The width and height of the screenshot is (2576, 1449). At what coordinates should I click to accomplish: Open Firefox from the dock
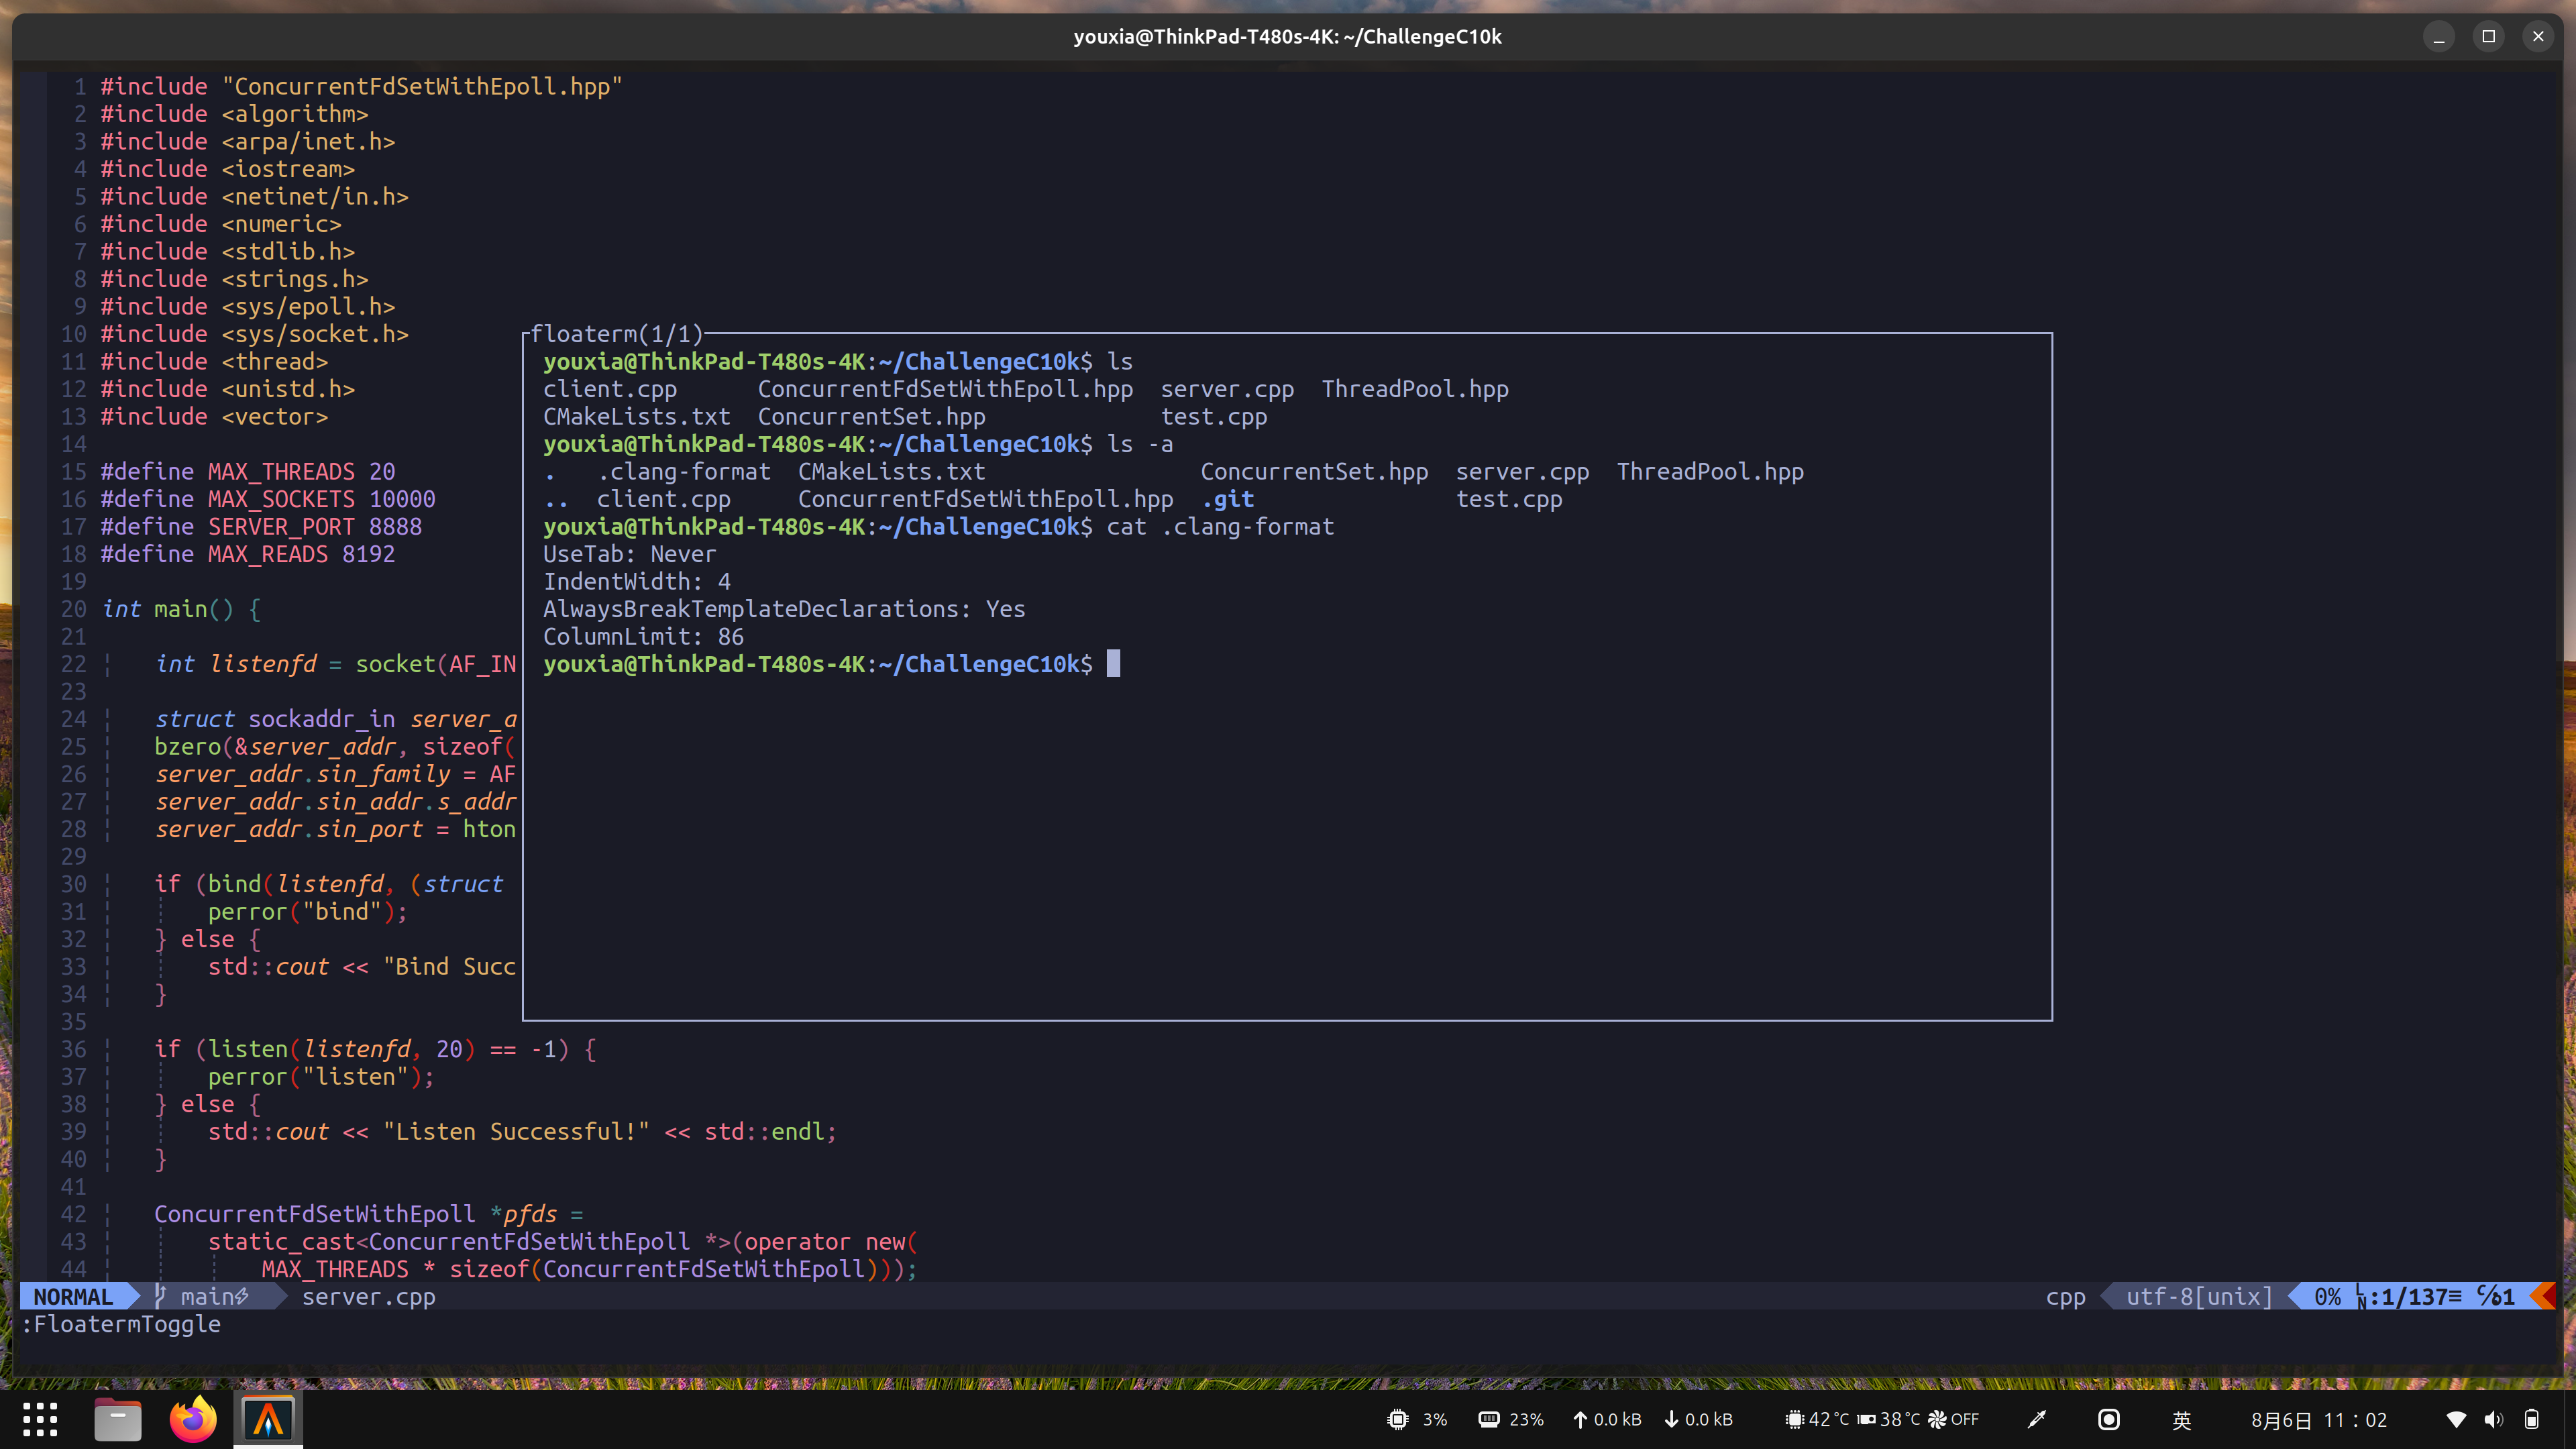(192, 1418)
